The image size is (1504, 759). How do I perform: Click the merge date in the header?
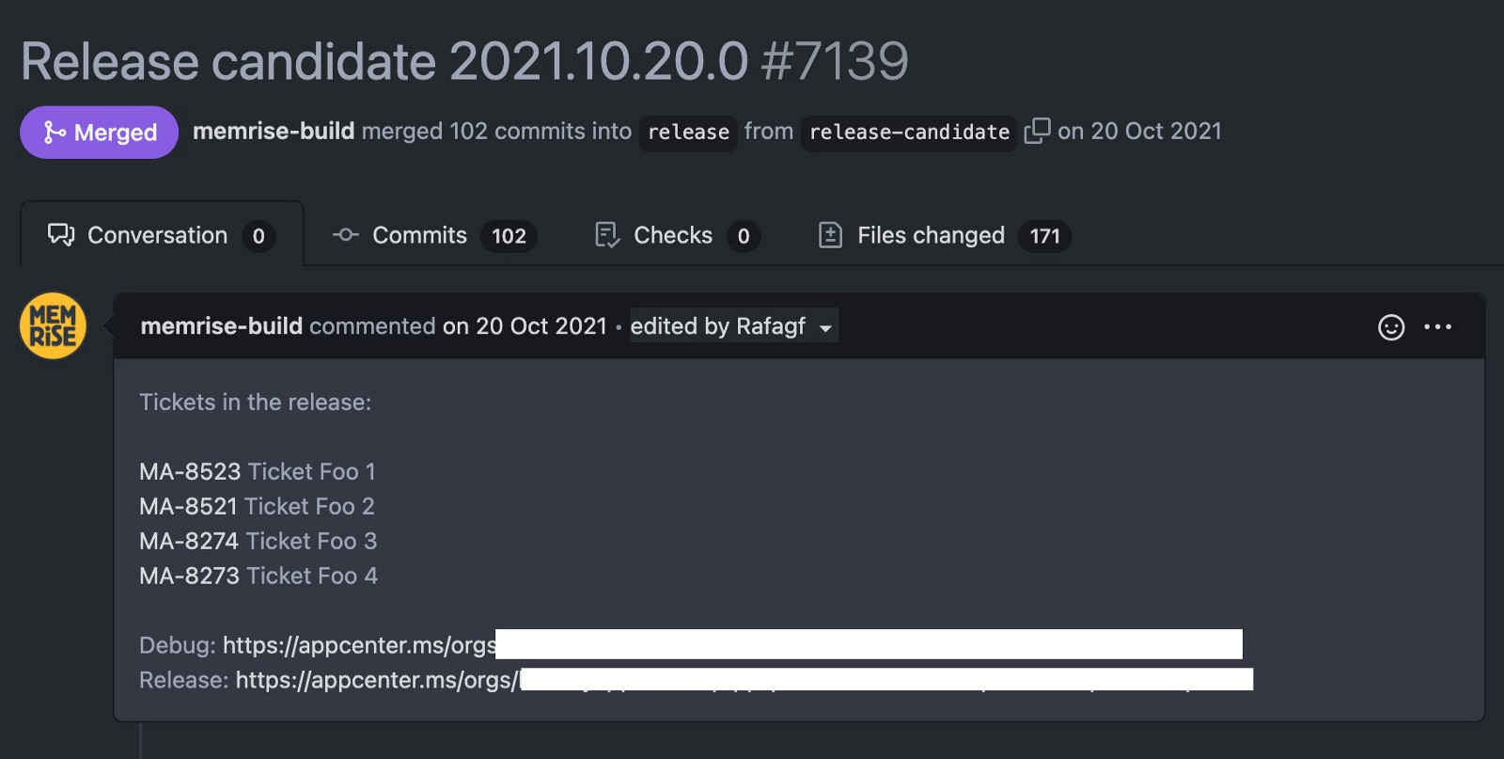point(1139,131)
